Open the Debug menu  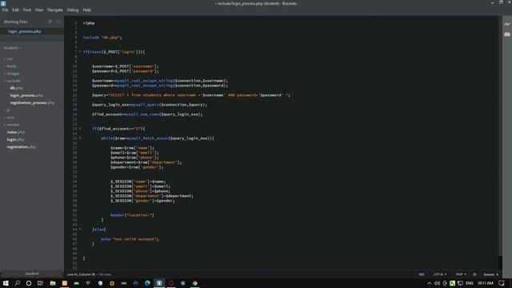pyautogui.click(x=73, y=10)
